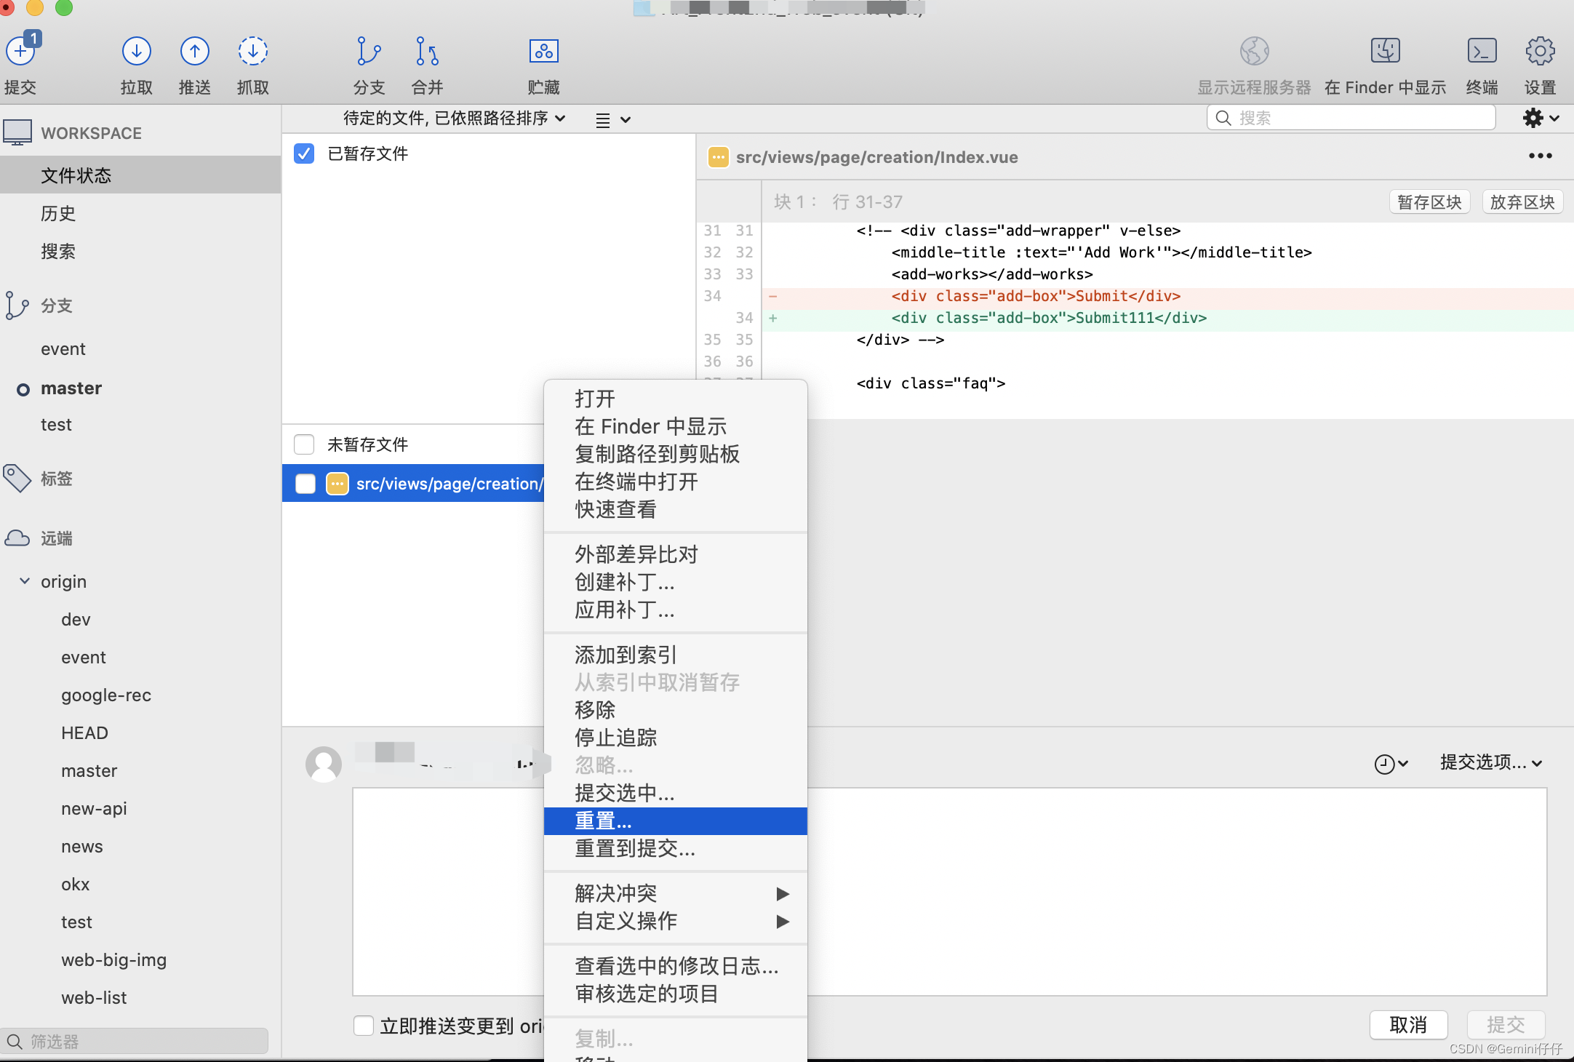The width and height of the screenshot is (1574, 1062).
Task: Click the 取消 (cancel) button
Action: point(1408,1025)
